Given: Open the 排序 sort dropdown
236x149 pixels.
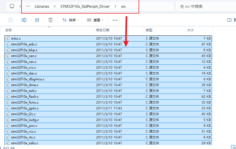Looking at the screenshot, I should [71, 20].
